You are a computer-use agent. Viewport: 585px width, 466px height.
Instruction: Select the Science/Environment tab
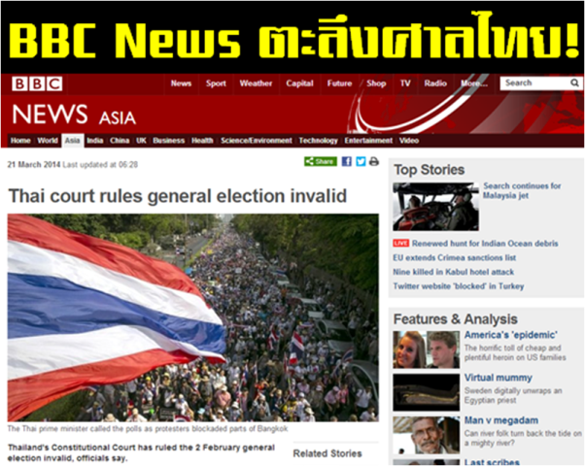(256, 141)
